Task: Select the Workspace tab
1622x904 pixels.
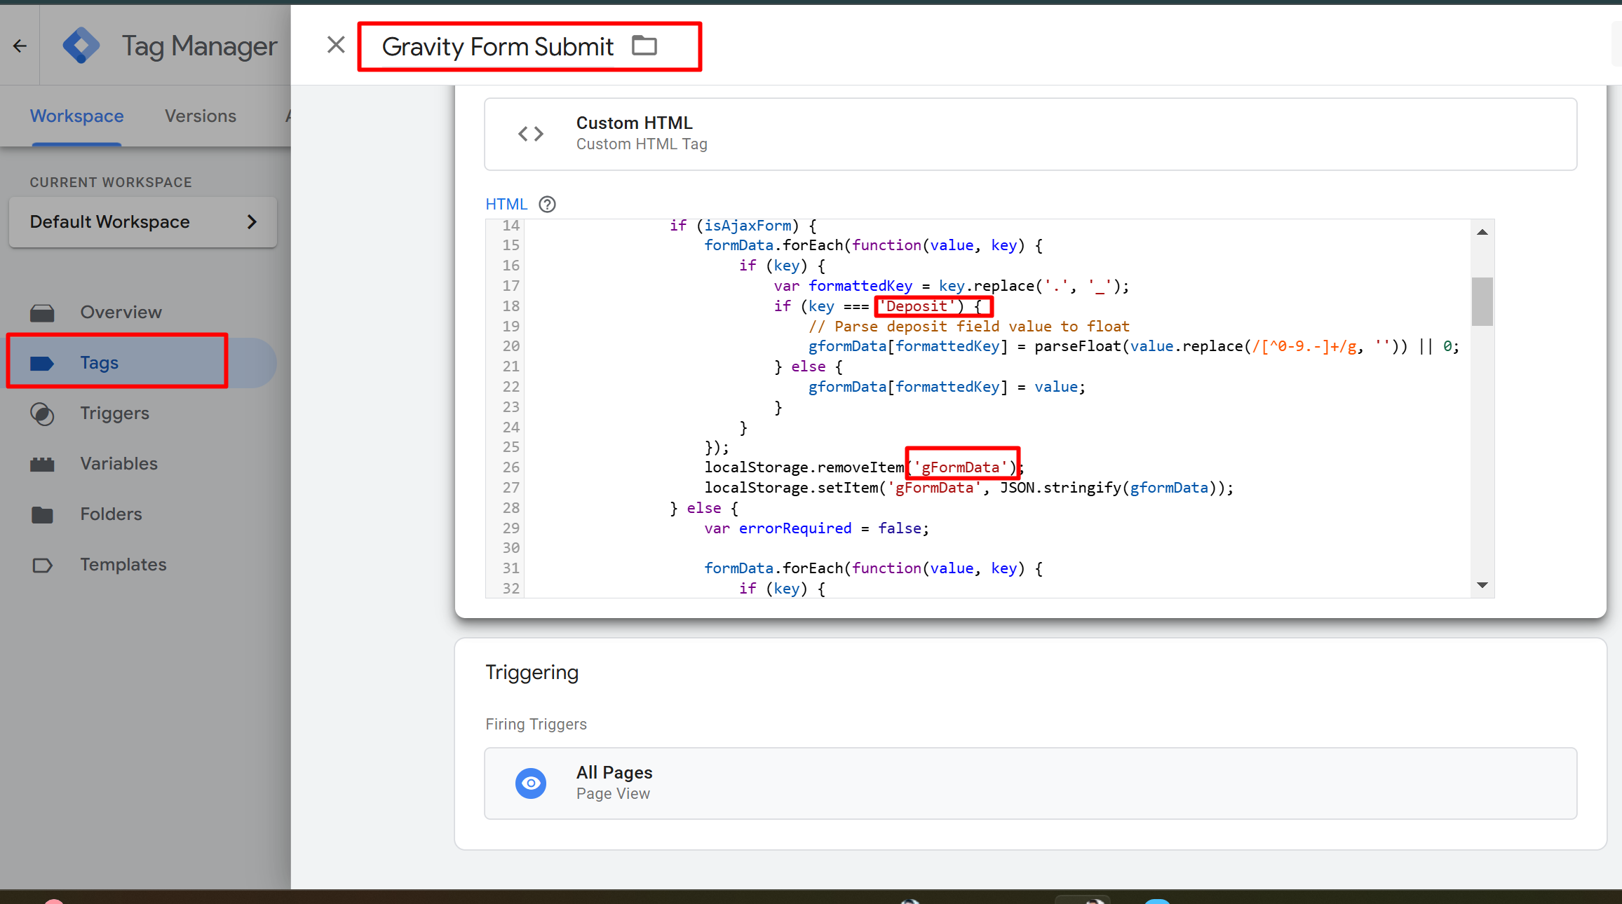Action: (76, 116)
